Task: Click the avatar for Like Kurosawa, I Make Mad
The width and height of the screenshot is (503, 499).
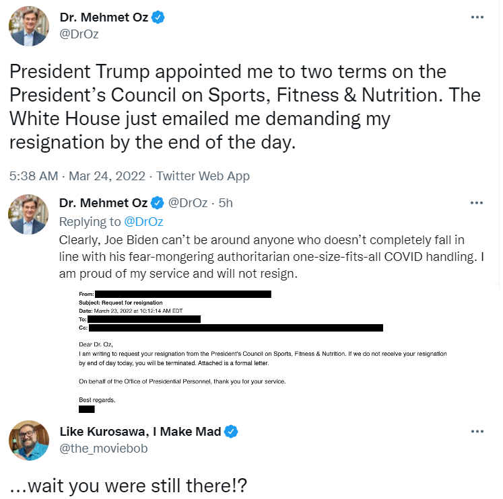Action: coord(28,440)
